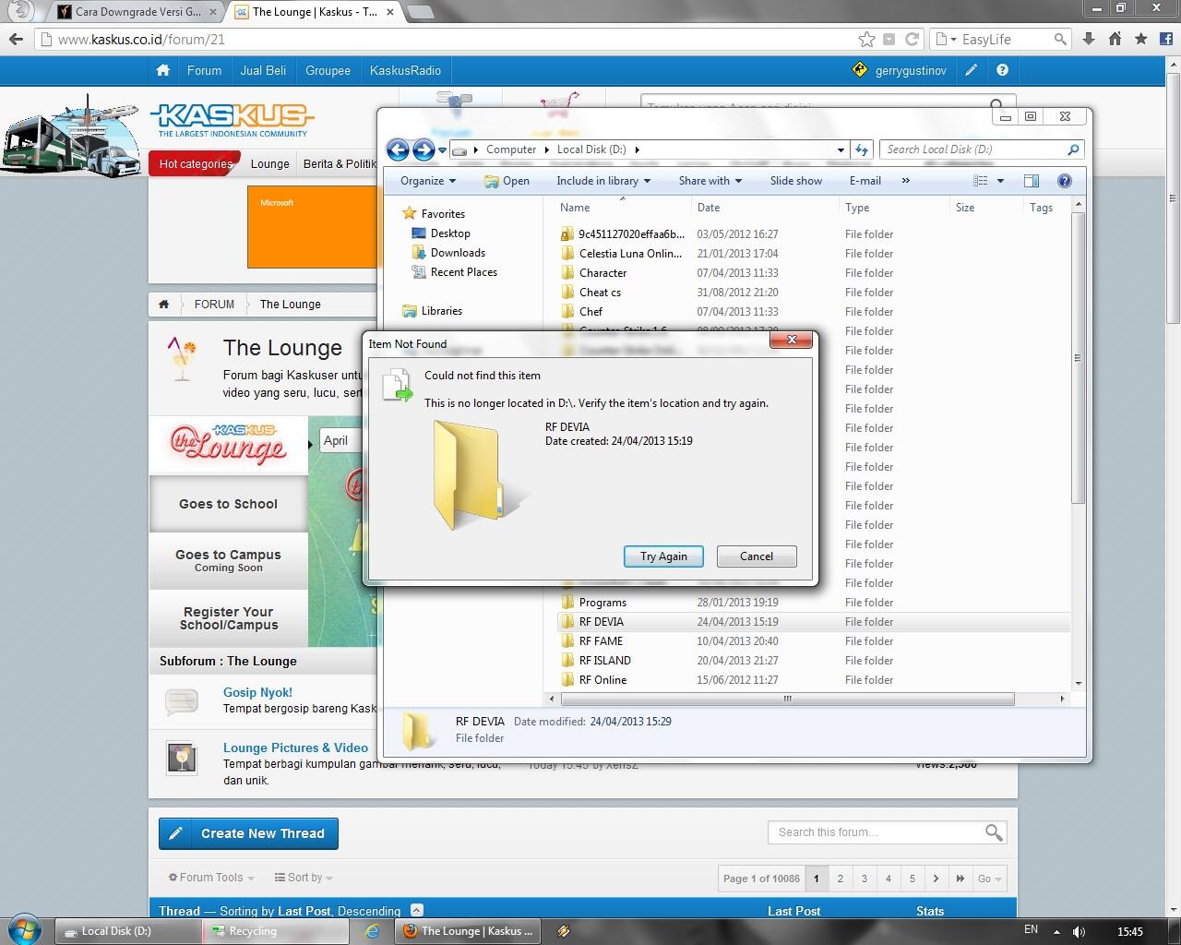Switch to Cara Downgrade Versi browser tab

coord(137,12)
